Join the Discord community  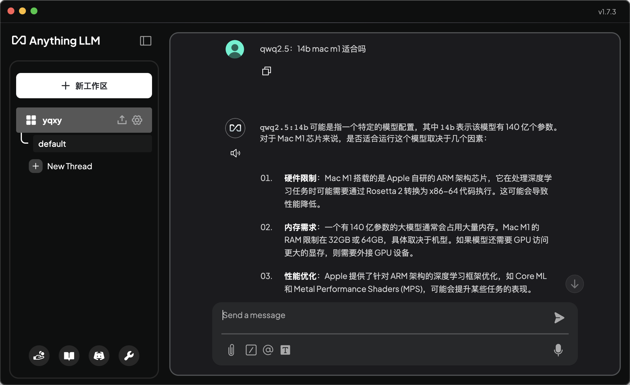tap(99, 356)
